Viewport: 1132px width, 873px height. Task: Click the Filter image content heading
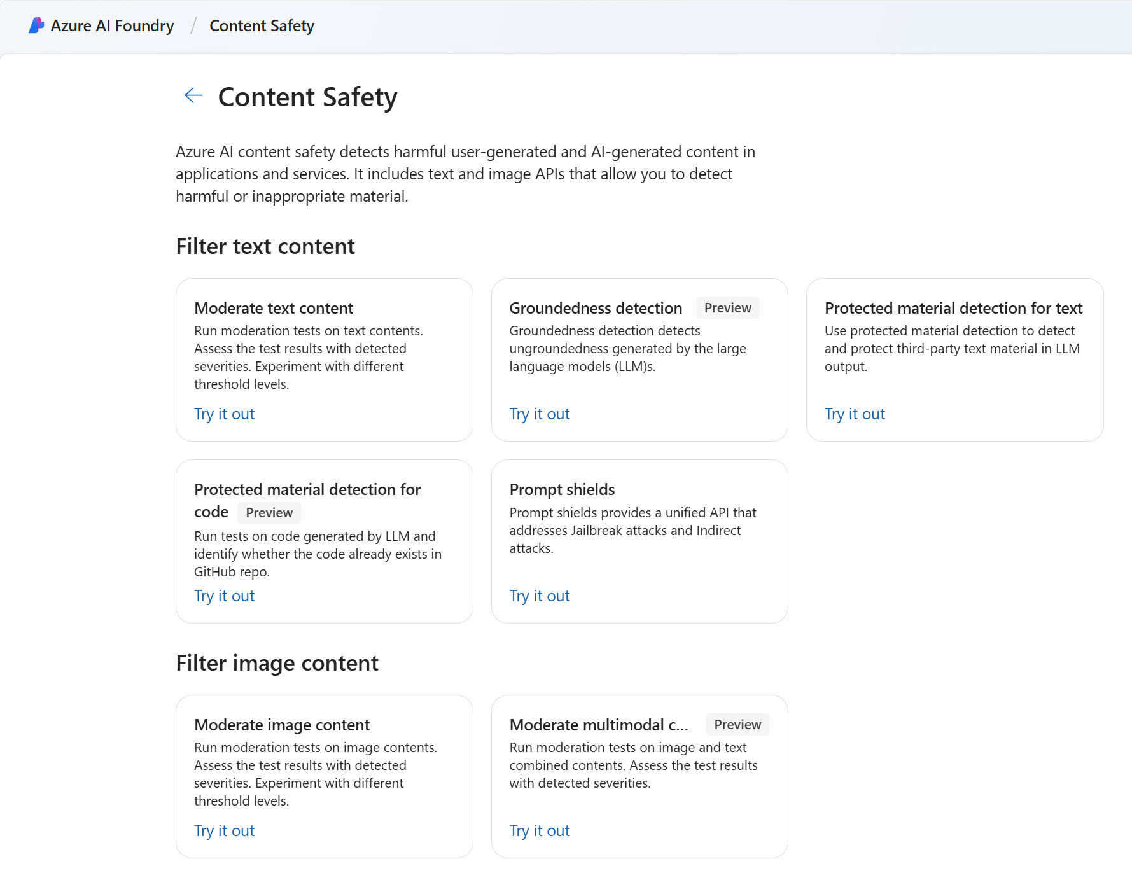(x=277, y=664)
